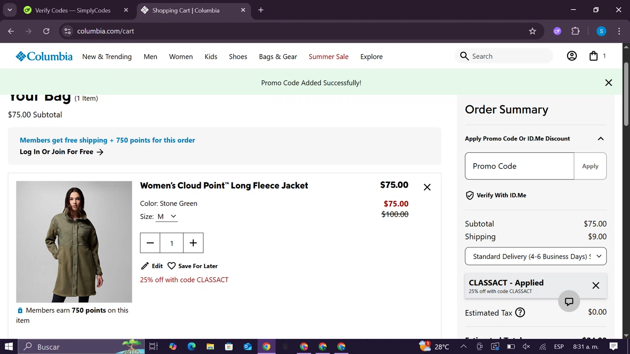This screenshot has width=630, height=354.
Task: Click Log In Or Join For Free
Action: coord(61,152)
